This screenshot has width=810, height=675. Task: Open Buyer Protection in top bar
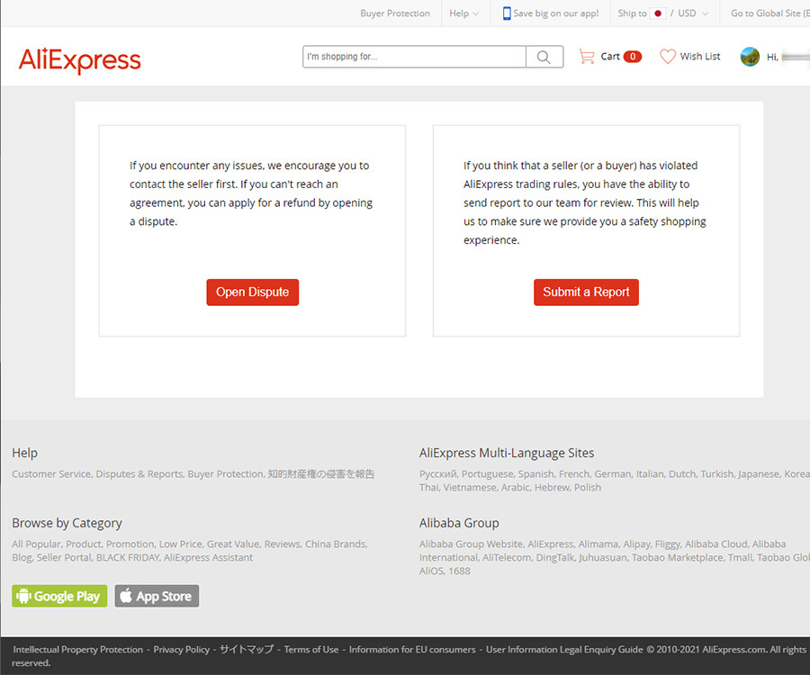(x=395, y=13)
